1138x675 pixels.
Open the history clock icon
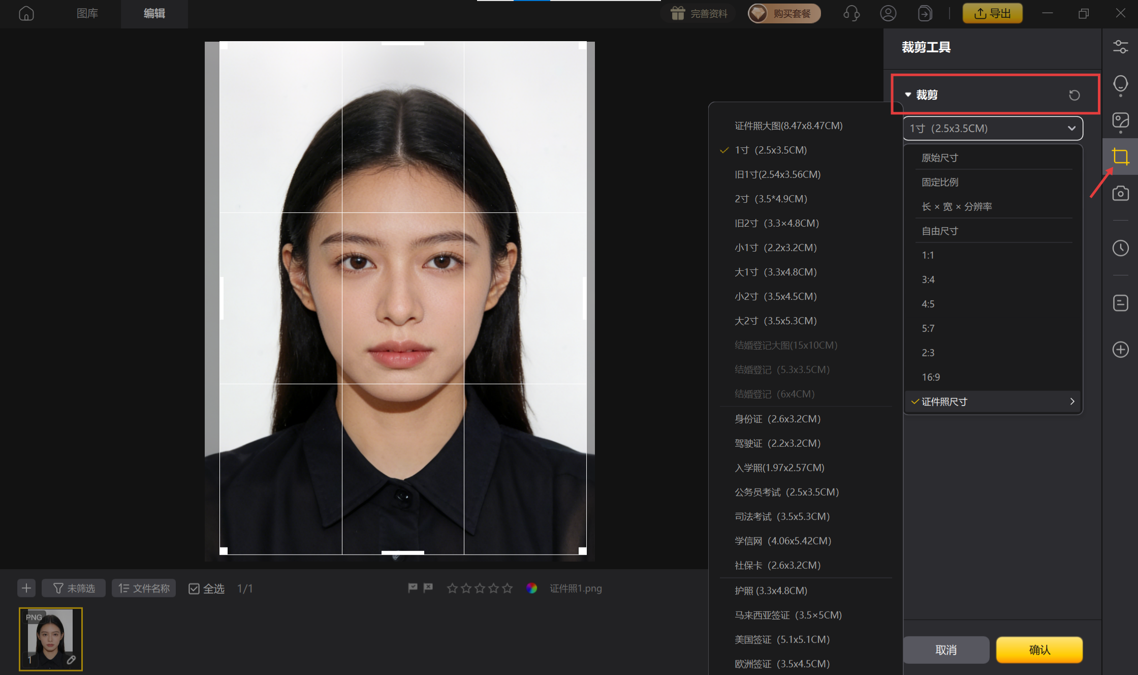pyautogui.click(x=1120, y=248)
